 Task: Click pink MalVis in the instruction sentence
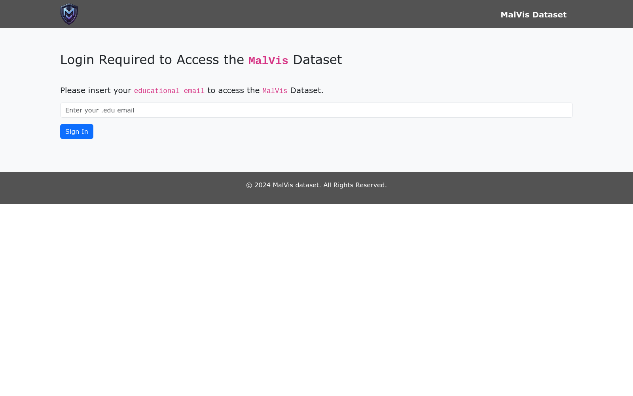pyautogui.click(x=275, y=91)
